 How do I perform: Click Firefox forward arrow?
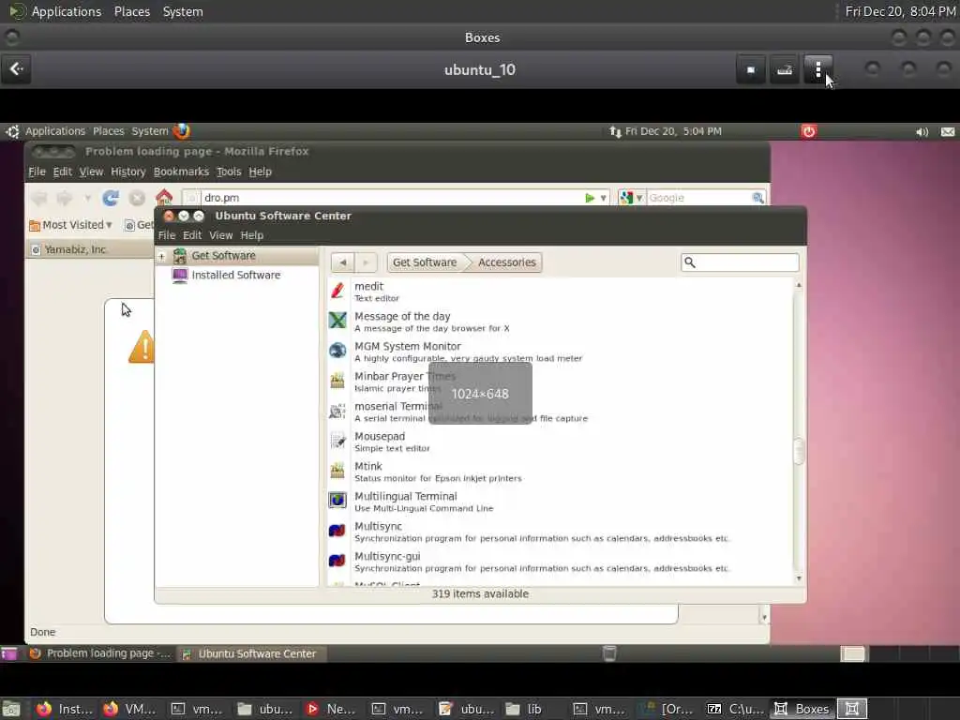pos(65,198)
